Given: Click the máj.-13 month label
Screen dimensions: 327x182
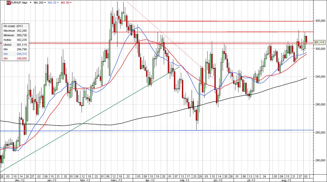Looking at the screenshot, I should pos(184,180).
